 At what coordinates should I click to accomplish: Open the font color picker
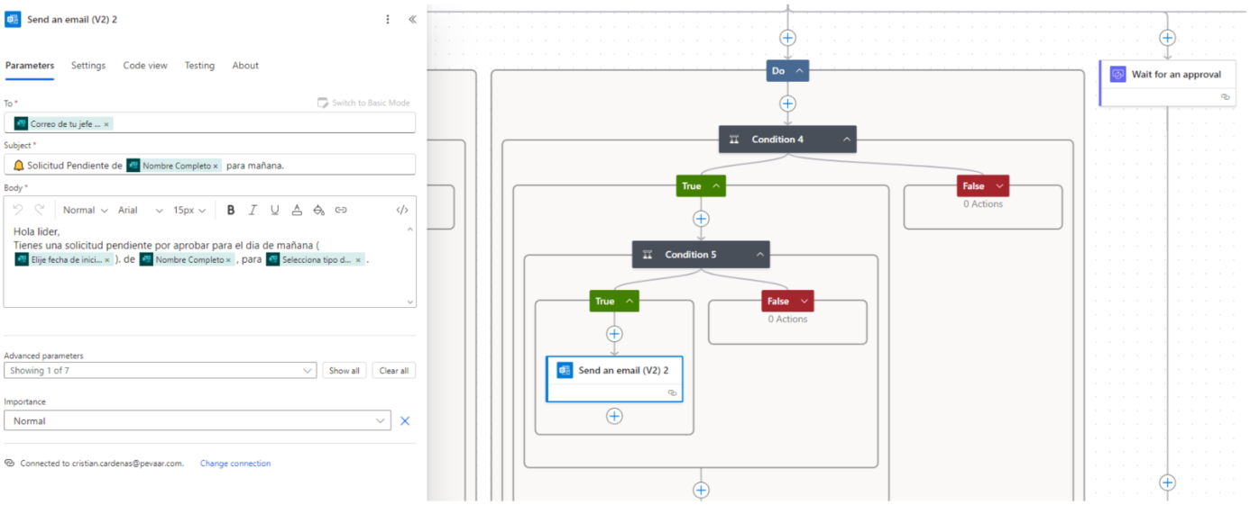[297, 210]
